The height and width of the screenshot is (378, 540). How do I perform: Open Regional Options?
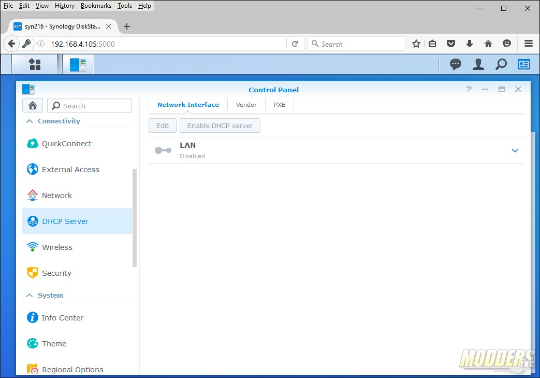coord(77,369)
